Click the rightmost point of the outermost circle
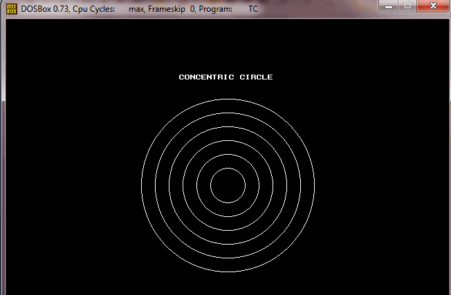Image resolution: width=451 pixels, height=295 pixels. click(314, 185)
